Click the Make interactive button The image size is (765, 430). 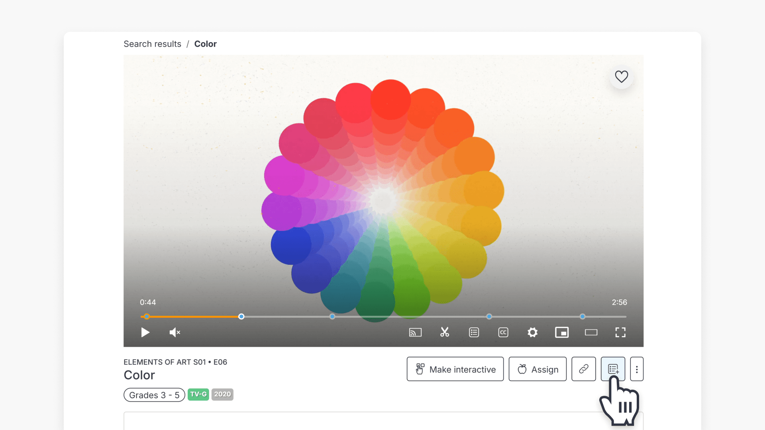[455, 369]
